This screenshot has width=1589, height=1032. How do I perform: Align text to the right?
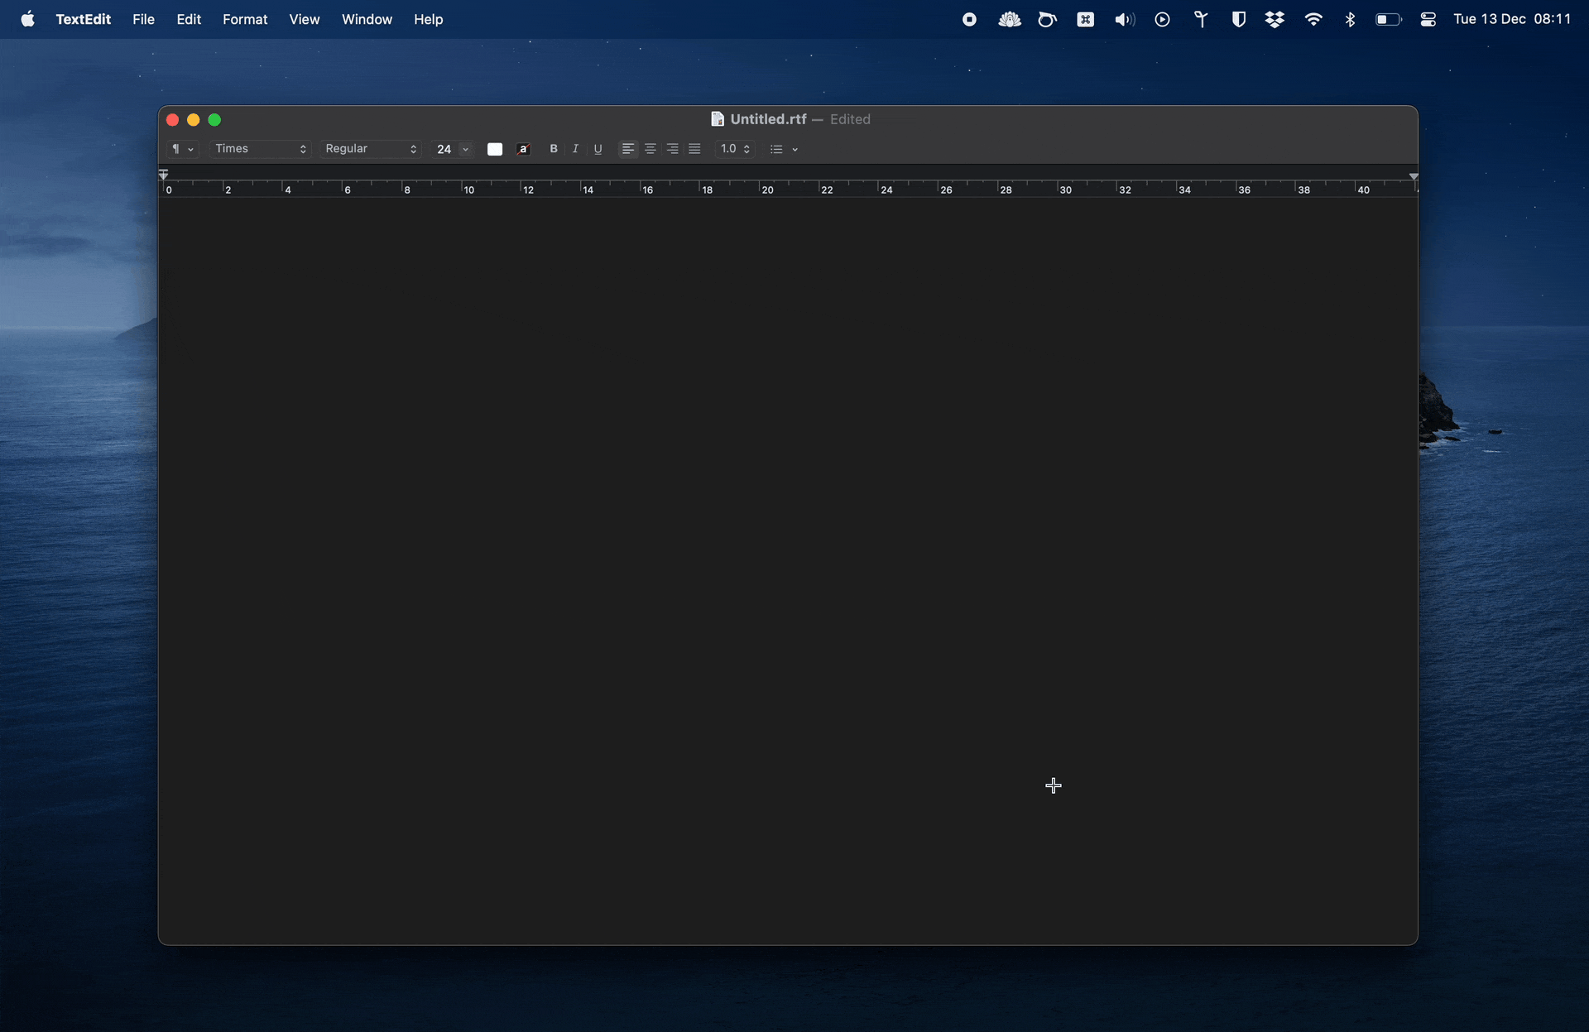pyautogui.click(x=673, y=149)
